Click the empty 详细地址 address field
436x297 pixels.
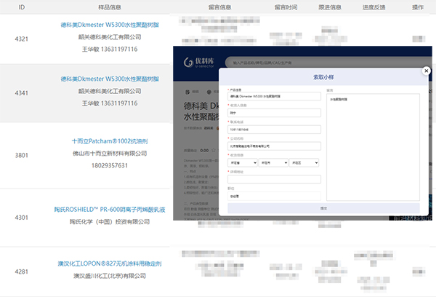(x=274, y=179)
